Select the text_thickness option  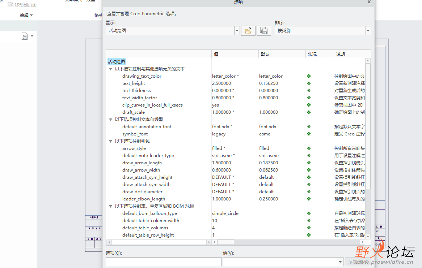point(136,91)
